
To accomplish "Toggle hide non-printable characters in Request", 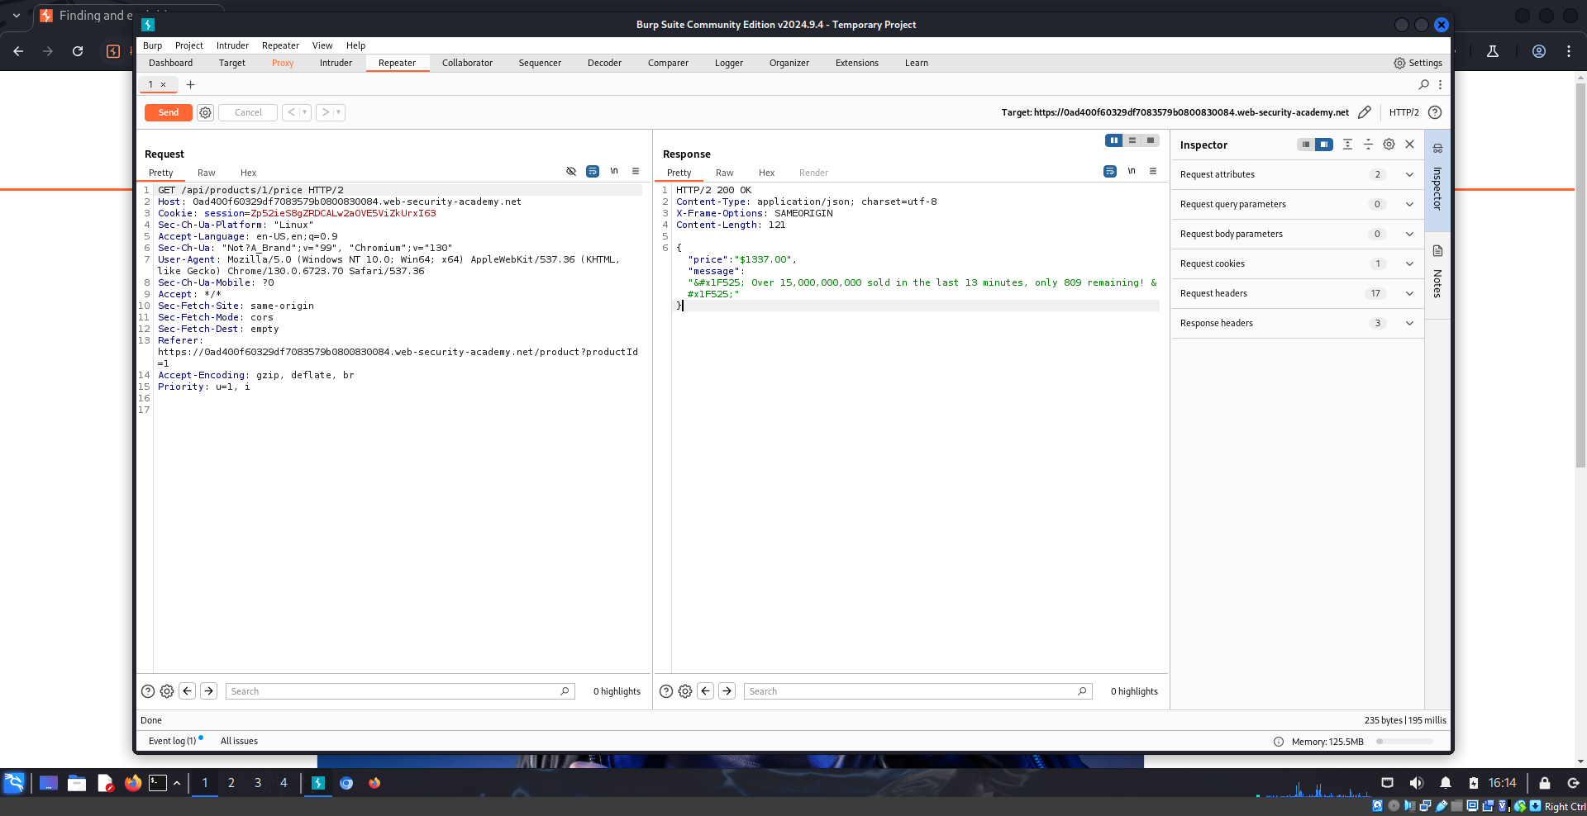I will tap(571, 171).
